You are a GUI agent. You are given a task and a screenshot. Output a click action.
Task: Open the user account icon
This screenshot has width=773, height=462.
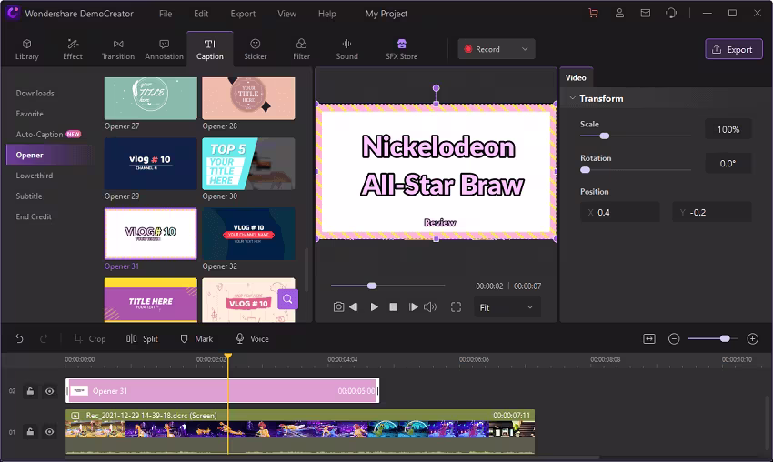(x=619, y=14)
